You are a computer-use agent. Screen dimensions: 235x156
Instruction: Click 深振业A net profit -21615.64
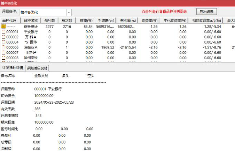[128, 47]
